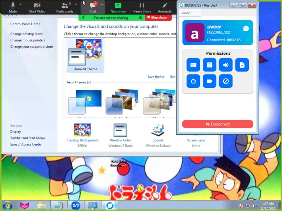Open Participants panel in Zoom
The width and height of the screenshot is (282, 211).
point(65,7)
